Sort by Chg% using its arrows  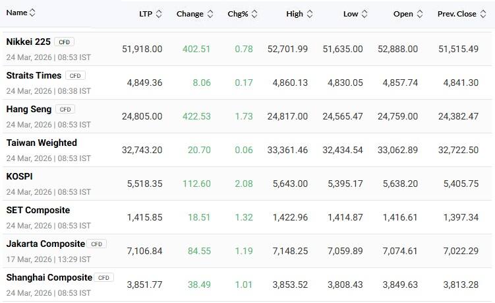pos(254,14)
